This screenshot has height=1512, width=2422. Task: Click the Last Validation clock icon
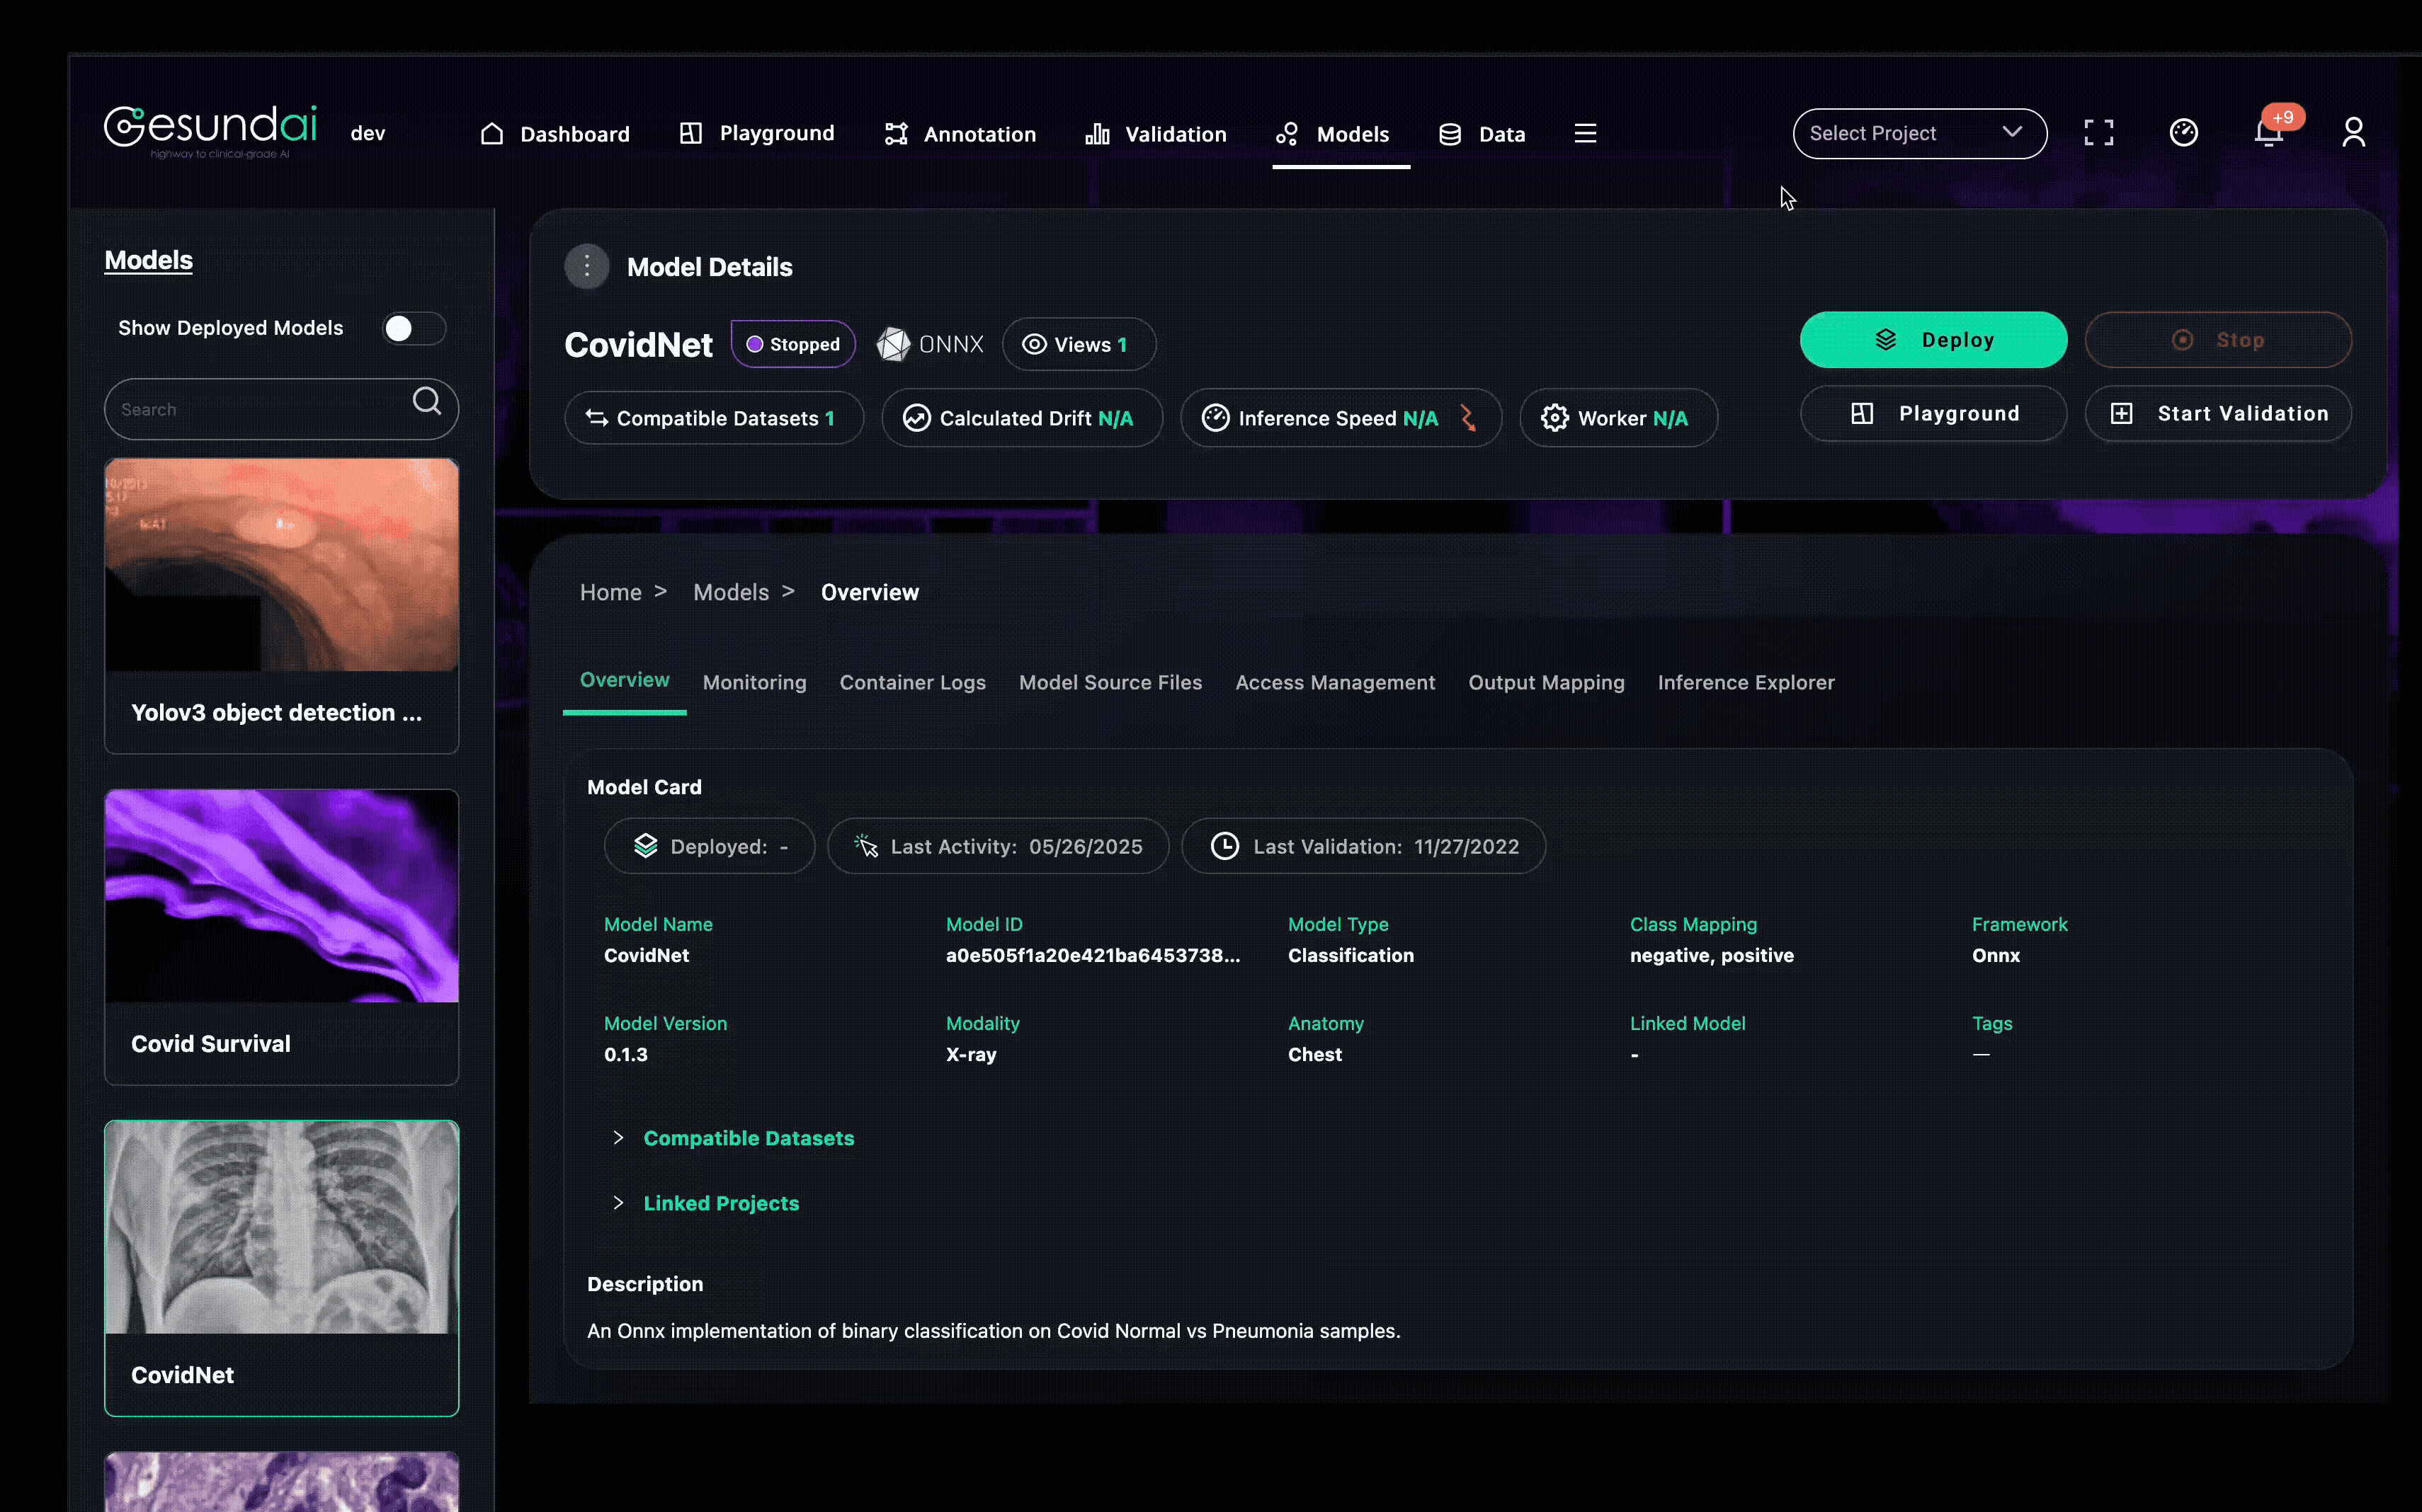1224,846
